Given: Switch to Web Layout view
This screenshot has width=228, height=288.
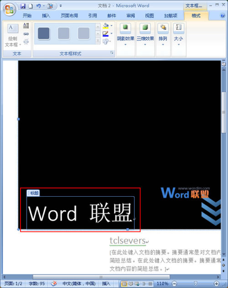Looking at the screenshot, I should pyautogui.click(x=137, y=284).
